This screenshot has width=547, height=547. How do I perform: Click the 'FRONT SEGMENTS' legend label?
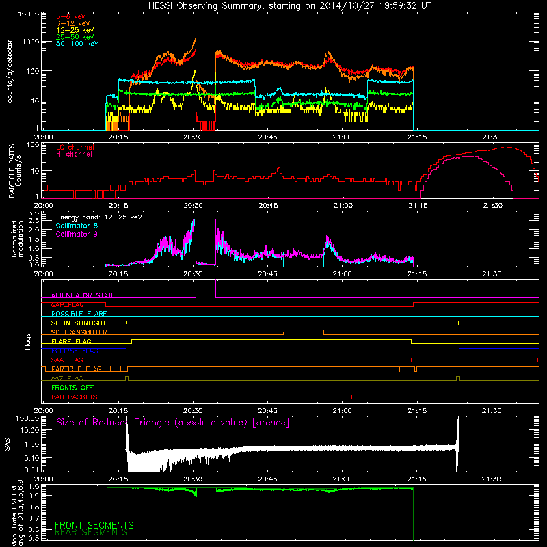(94, 525)
